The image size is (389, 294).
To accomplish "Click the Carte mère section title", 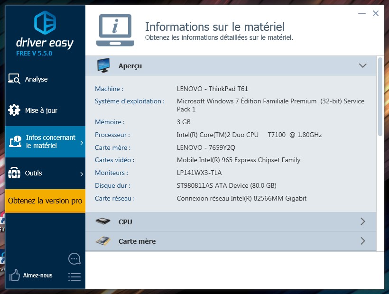I will [137, 241].
